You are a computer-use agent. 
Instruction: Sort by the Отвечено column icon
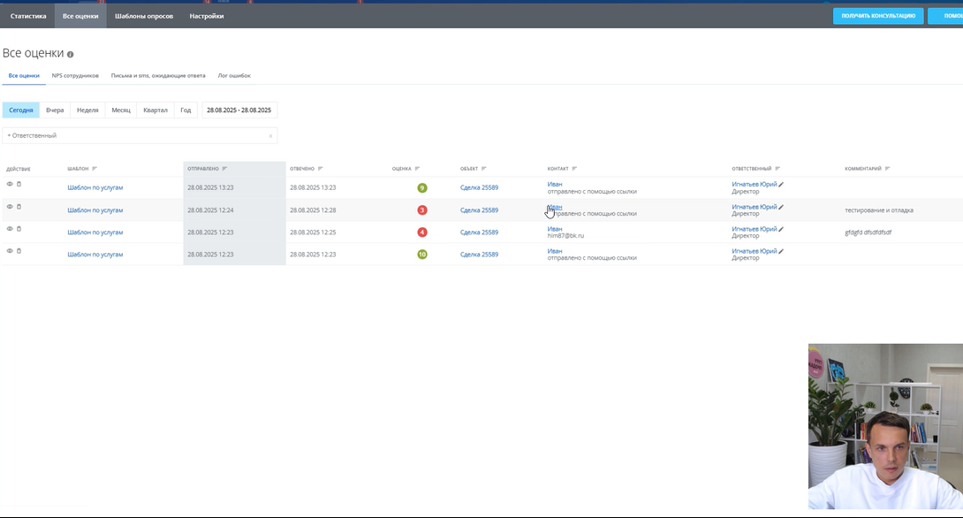(x=321, y=168)
